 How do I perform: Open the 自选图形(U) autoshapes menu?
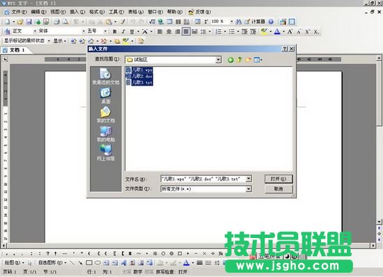[x=52, y=262]
